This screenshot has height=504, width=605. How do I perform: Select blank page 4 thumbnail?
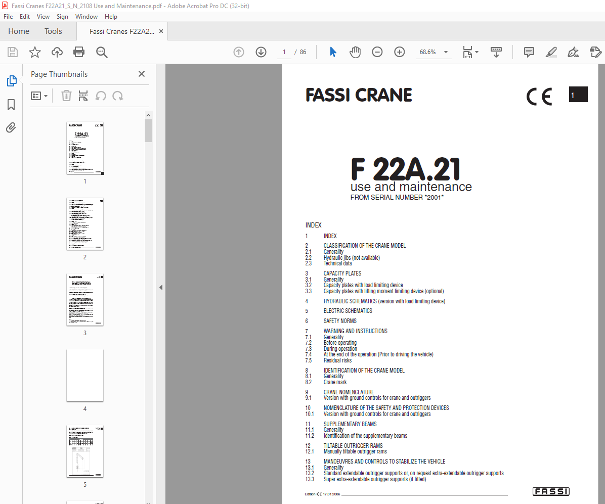click(85, 375)
